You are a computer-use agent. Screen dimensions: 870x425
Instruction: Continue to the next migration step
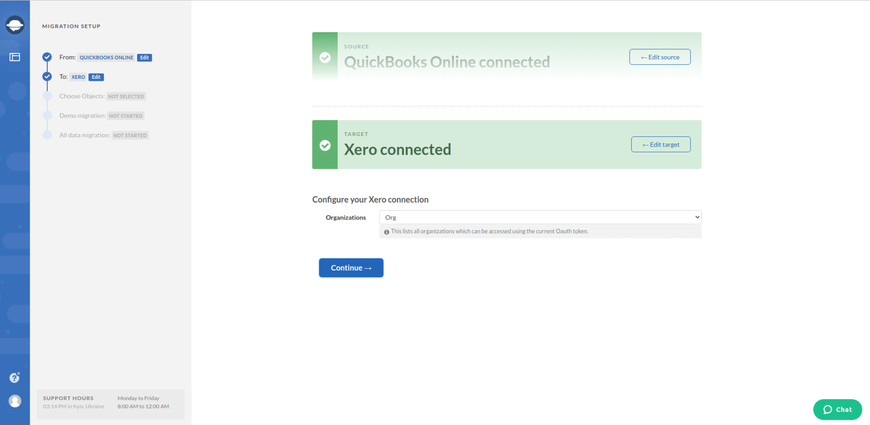click(351, 268)
